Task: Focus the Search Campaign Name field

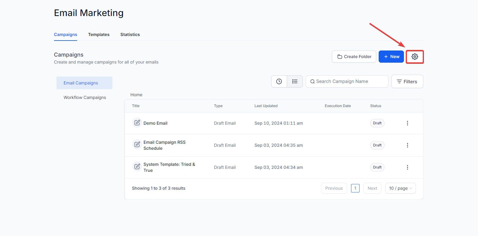Action: coord(347,81)
